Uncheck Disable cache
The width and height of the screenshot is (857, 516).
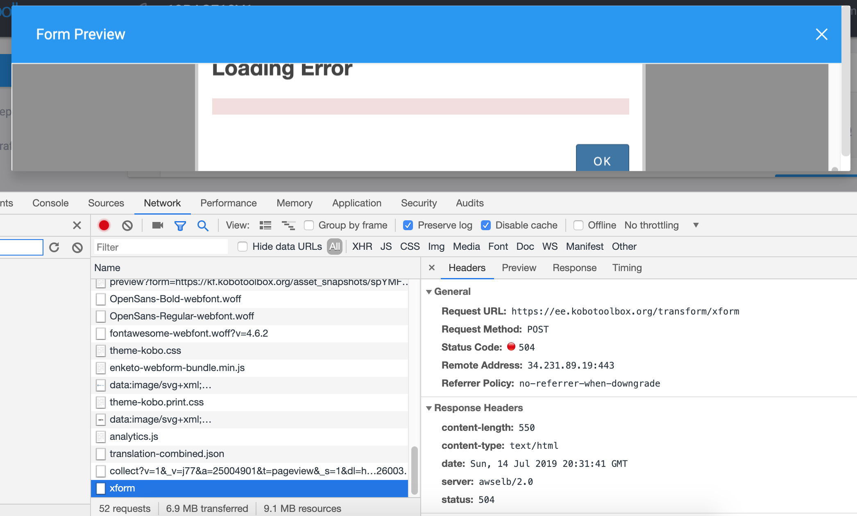(486, 225)
